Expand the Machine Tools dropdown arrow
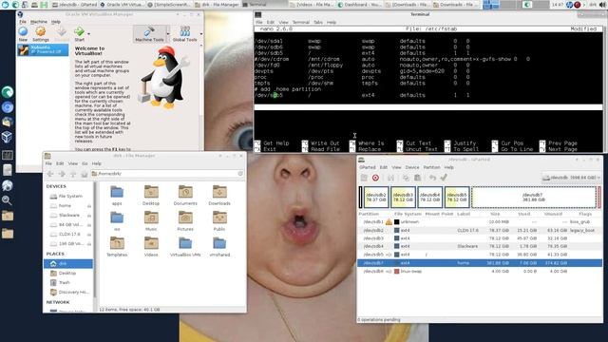The width and height of the screenshot is (608, 342). tap(168, 34)
